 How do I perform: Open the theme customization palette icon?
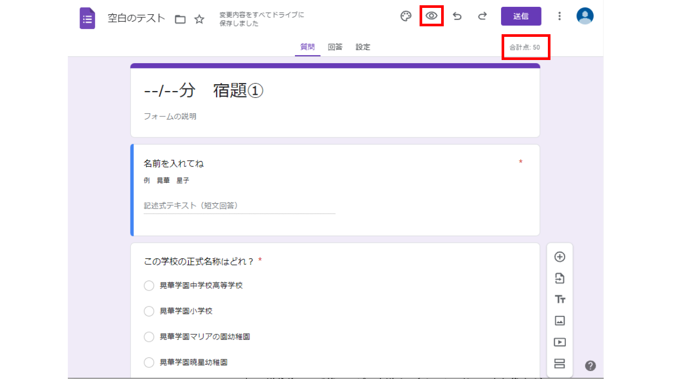(x=405, y=16)
